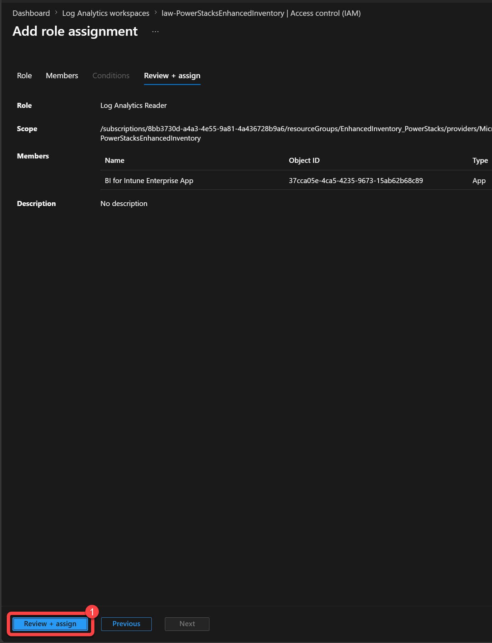492x643 pixels.
Task: Select the Review + assign tab
Action: [172, 76]
